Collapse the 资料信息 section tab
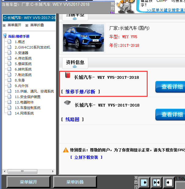 click(x=75, y=63)
